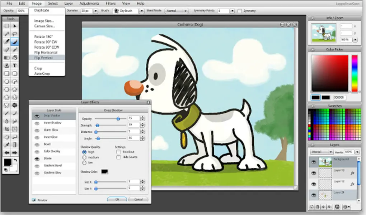
Task: Choose Flip Vertical from Image menu
Action: pos(47,58)
